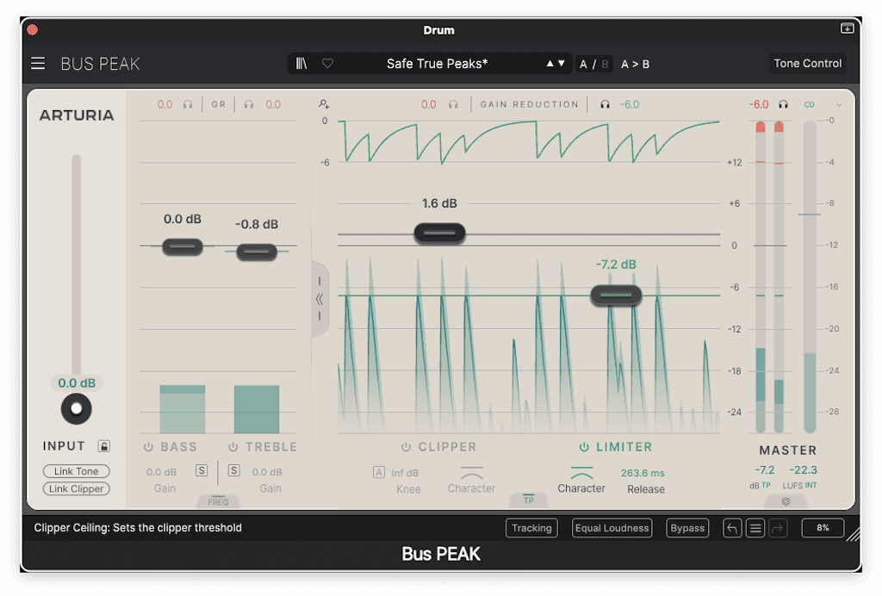Image resolution: width=882 pixels, height=596 pixels.
Task: Click the clipper ceiling handle at 1.6 dB
Action: tap(439, 233)
